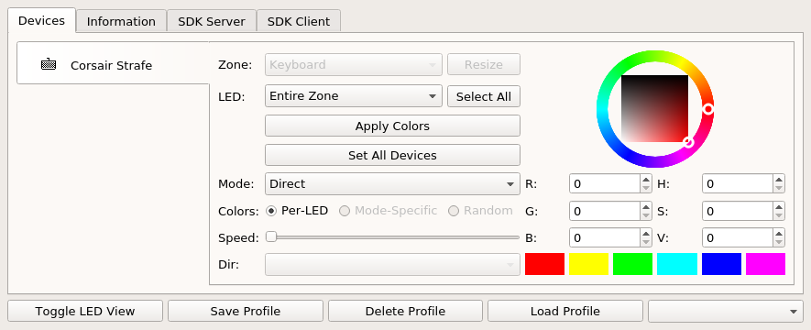This screenshot has width=811, height=330.
Task: Increase the H value with up arrow
Action: 778,179
